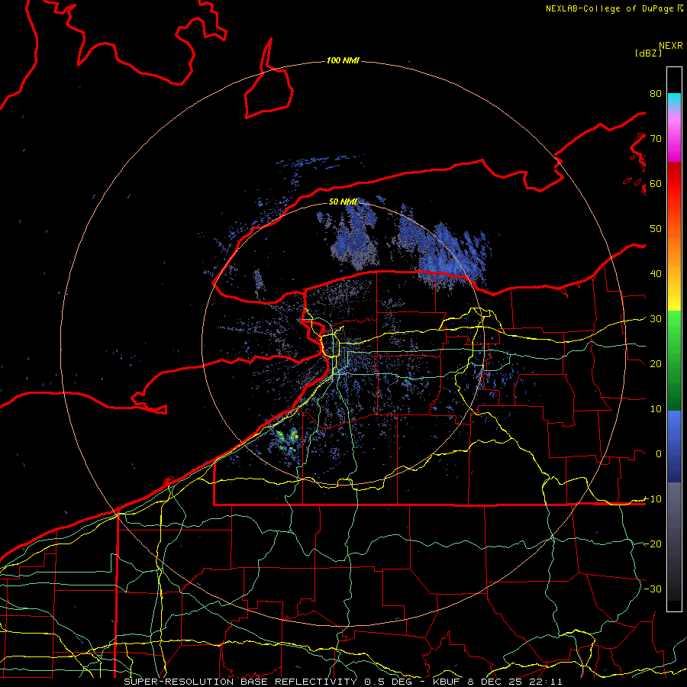Click the bright green-yellow radar echo cluster
Screen dimensions: 687x687
pos(287,440)
